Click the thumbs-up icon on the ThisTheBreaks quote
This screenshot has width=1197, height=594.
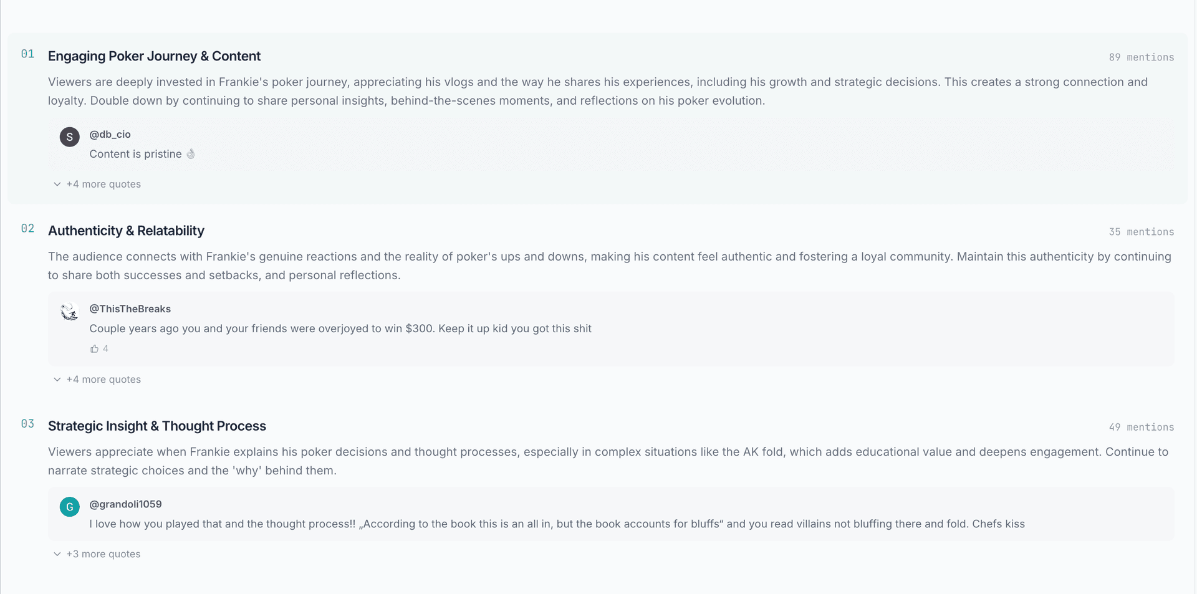pos(94,348)
